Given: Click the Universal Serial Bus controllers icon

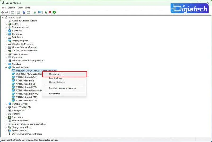Looking at the screenshot, I should [x=10, y=134].
